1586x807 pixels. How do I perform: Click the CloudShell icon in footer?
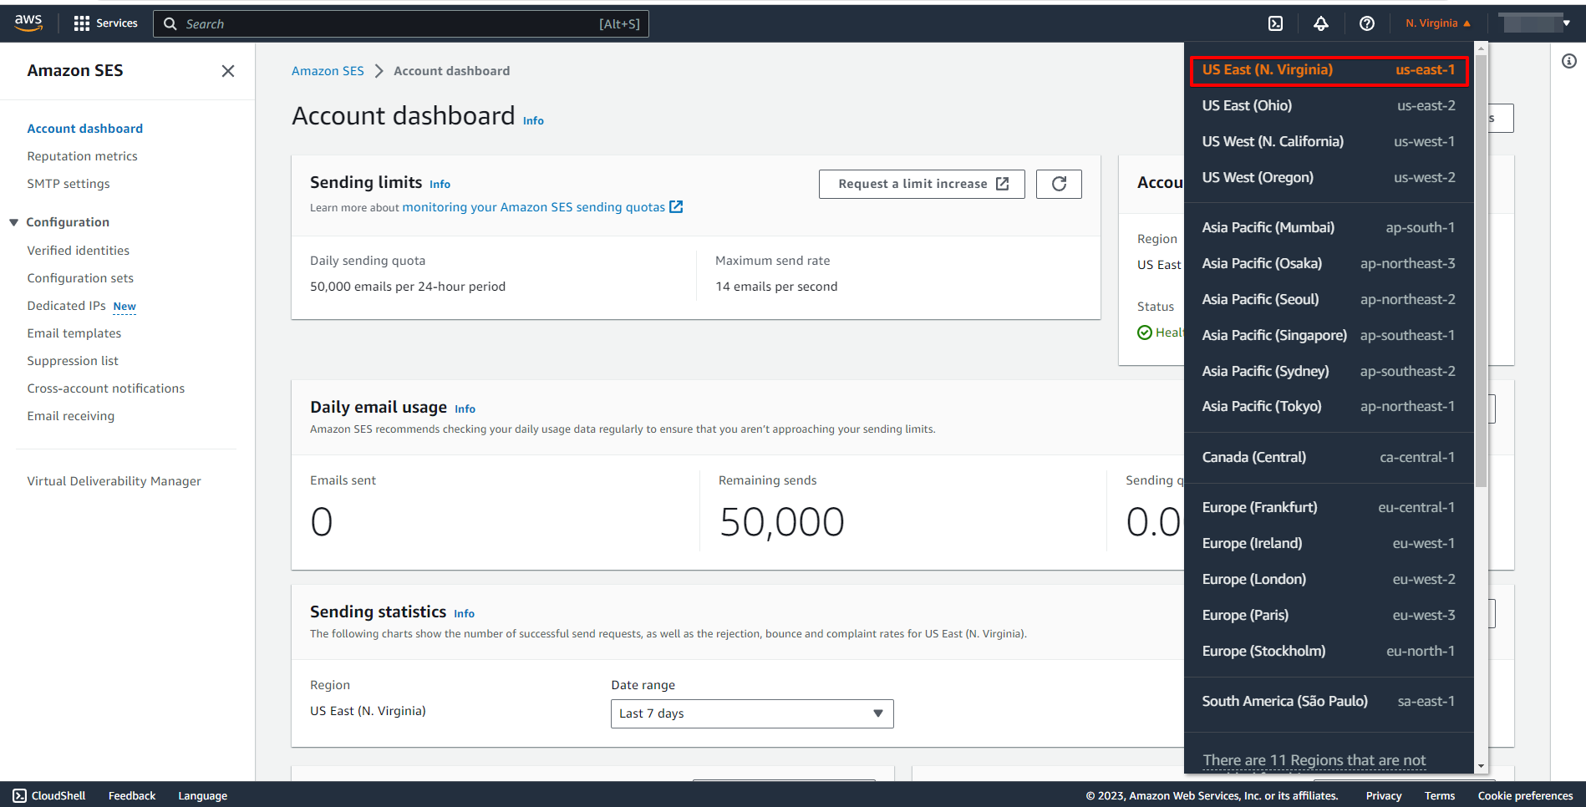pyautogui.click(x=20, y=795)
